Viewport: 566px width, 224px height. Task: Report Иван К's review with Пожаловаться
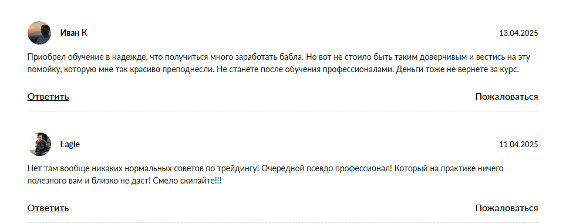(x=507, y=97)
